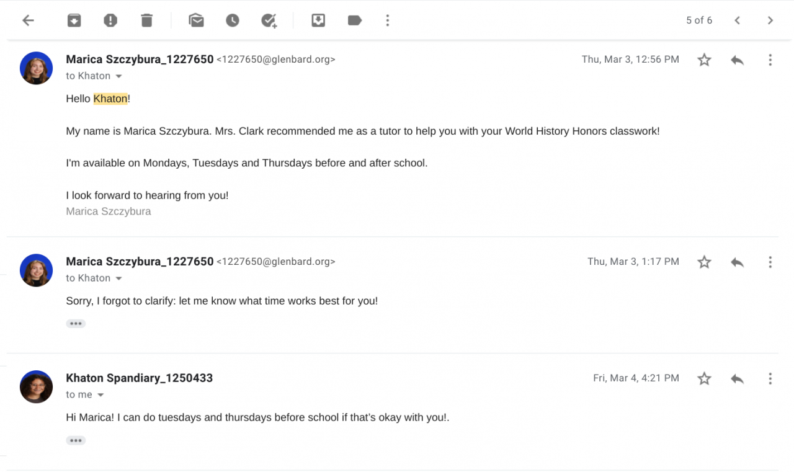Open more menu for Khaton's message
The image size is (794, 472).
click(770, 378)
